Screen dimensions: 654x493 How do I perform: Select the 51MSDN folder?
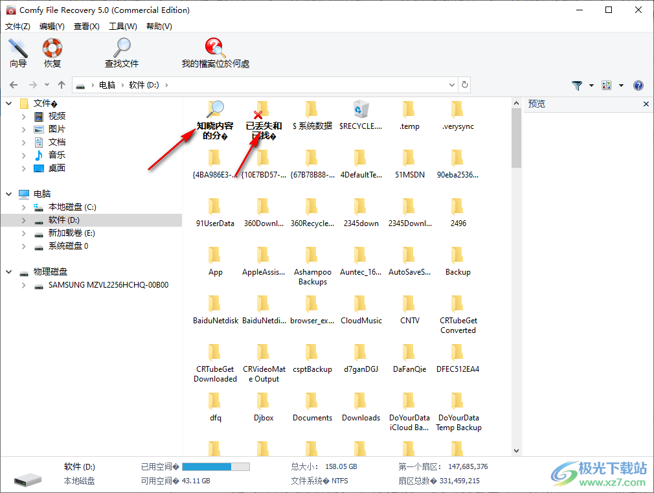pos(410,164)
